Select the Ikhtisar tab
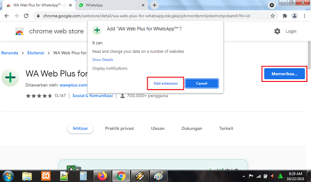Image resolution: width=311 pixels, height=182 pixels. coord(80,128)
